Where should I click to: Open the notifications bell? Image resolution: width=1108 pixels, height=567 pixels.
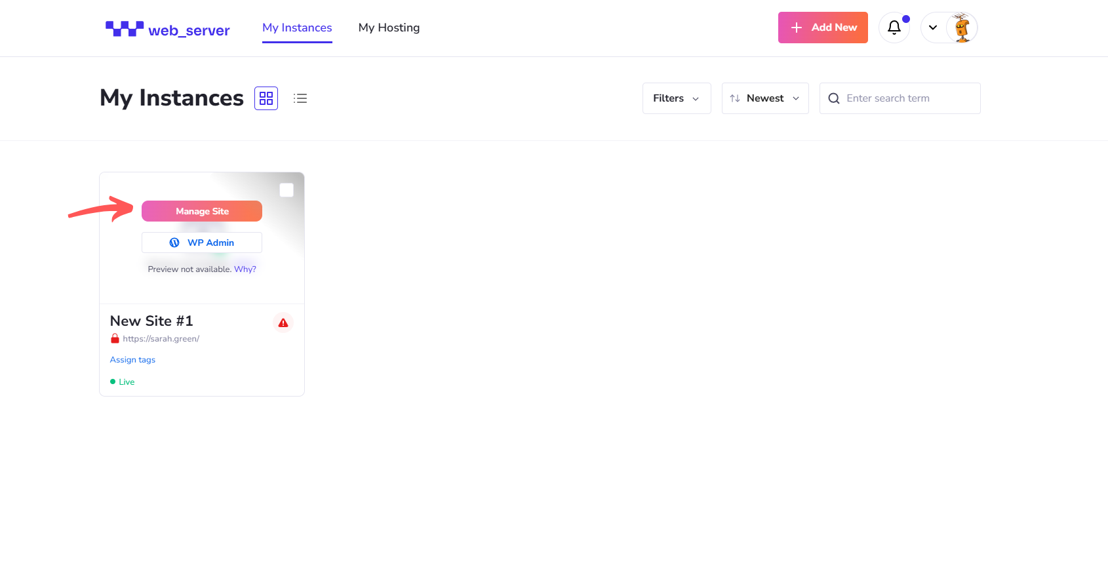[x=894, y=28]
